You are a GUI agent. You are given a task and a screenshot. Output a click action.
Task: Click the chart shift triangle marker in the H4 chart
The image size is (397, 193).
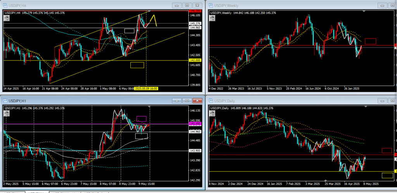coord(150,11)
